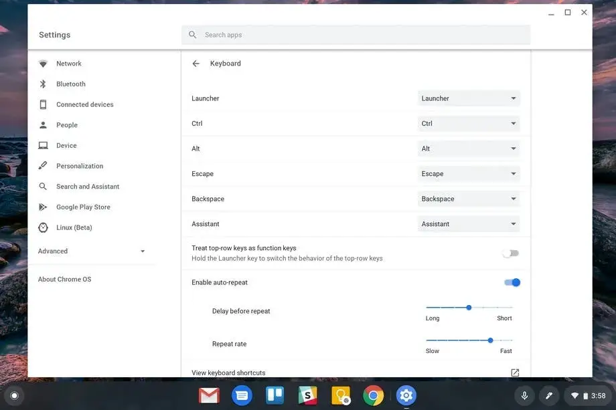Open Gmail from the shelf

click(x=209, y=395)
